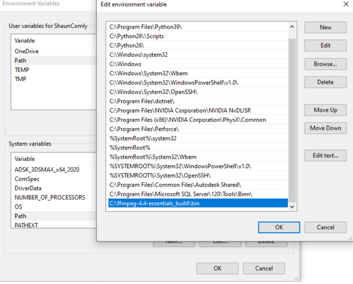
Task: Select DriverData system variable
Action: click(x=55, y=188)
